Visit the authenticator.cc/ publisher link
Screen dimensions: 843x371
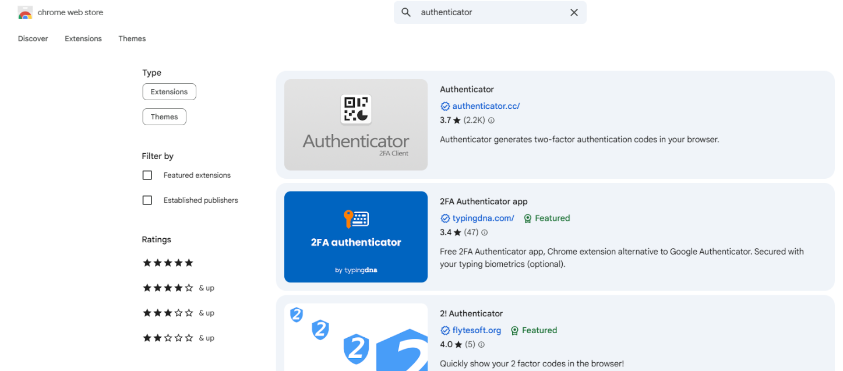coord(486,106)
